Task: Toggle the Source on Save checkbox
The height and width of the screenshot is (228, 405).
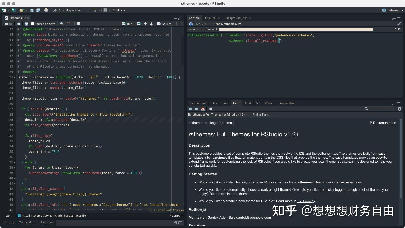Action: 32,24
